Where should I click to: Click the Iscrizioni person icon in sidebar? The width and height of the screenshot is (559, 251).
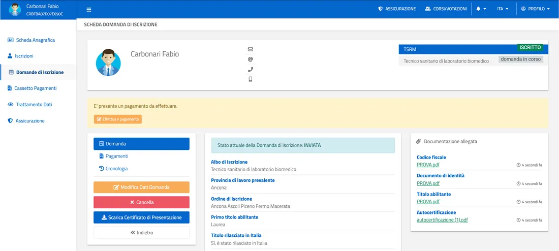[10, 56]
